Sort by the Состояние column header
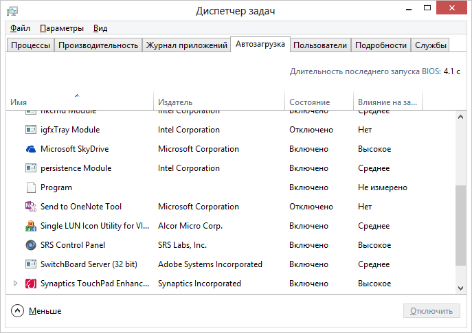Viewport: 472px width, 333px height. coord(319,101)
